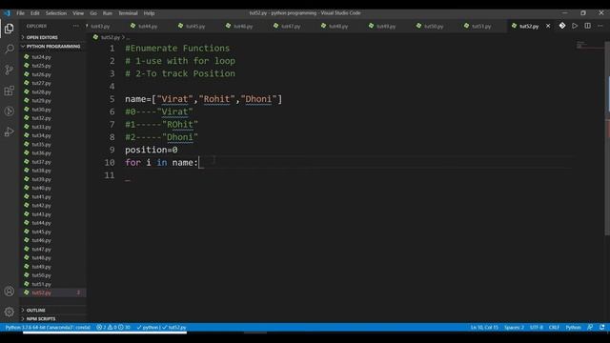The width and height of the screenshot is (610, 343).
Task: Click the diamond icon beside the play button
Action: (x=562, y=26)
